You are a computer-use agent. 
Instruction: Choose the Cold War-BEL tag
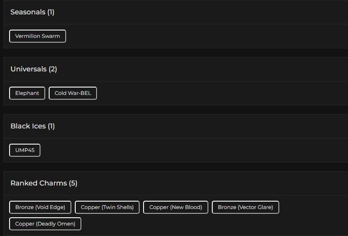tap(73, 93)
